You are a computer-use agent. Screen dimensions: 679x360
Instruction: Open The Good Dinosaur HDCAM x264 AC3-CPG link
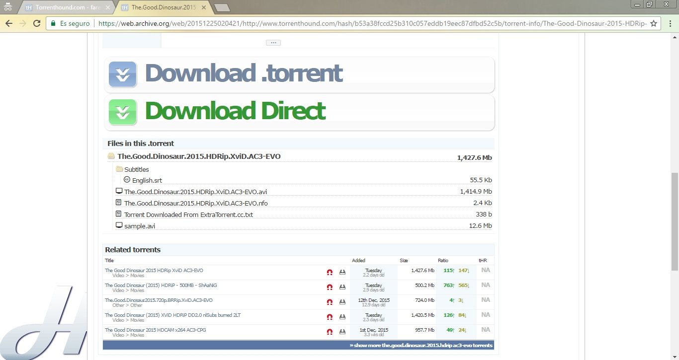156,330
